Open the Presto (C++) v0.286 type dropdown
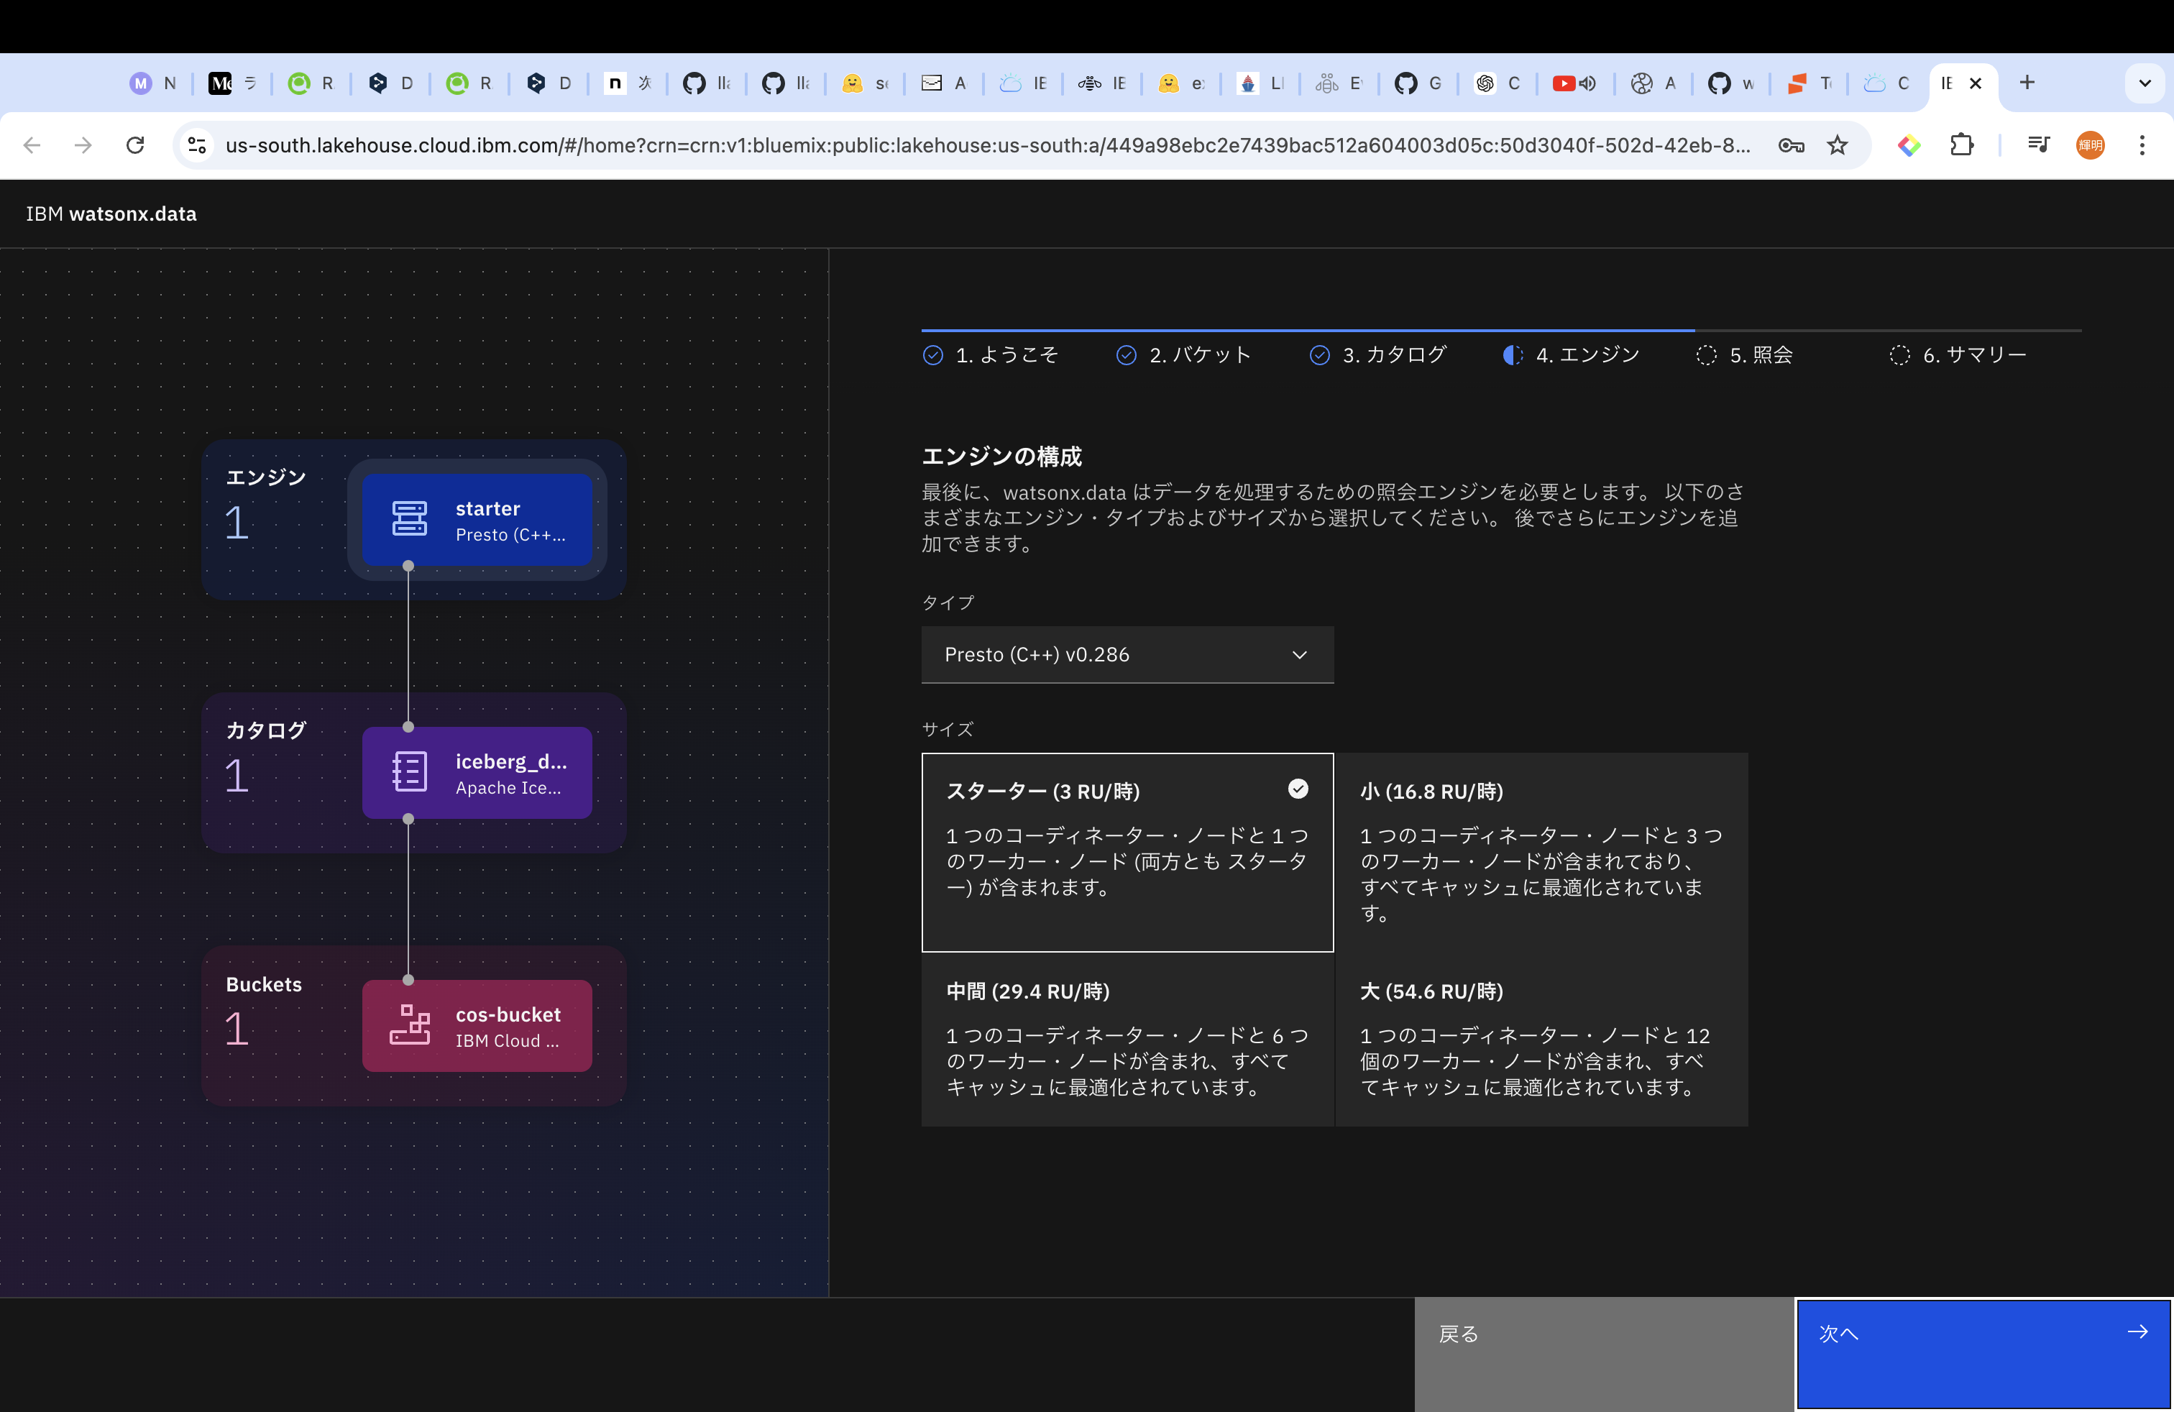The width and height of the screenshot is (2174, 1412). [x=1127, y=655]
